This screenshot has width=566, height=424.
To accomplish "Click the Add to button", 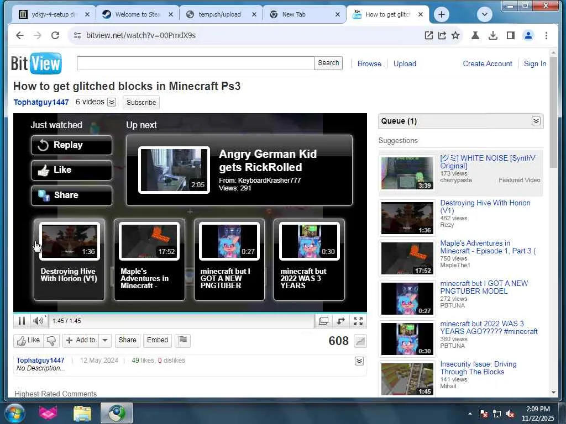I will [x=81, y=340].
